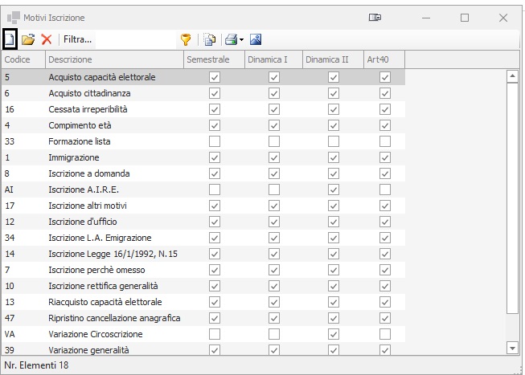Toggle Semestrale checkbox for Formazione lista
Screen dimensions: 525x375
(215, 141)
